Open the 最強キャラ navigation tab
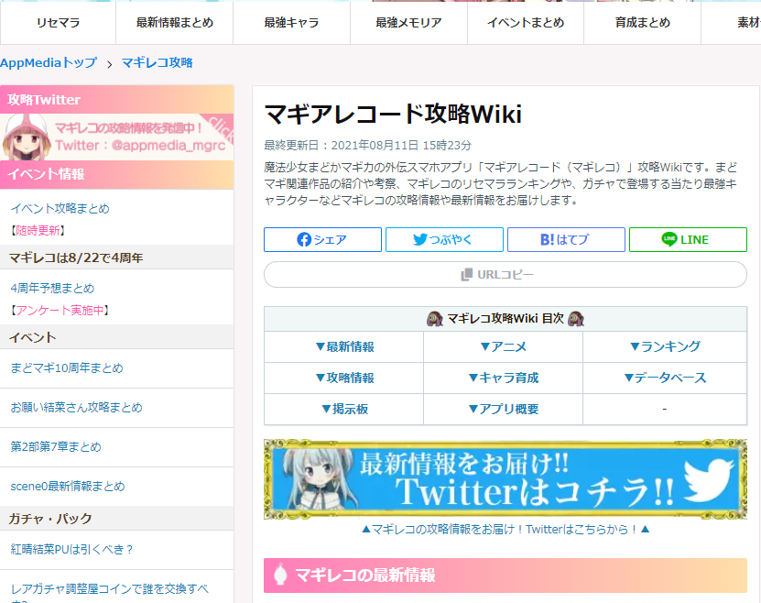Viewport: 761px width, 603px height. tap(292, 23)
